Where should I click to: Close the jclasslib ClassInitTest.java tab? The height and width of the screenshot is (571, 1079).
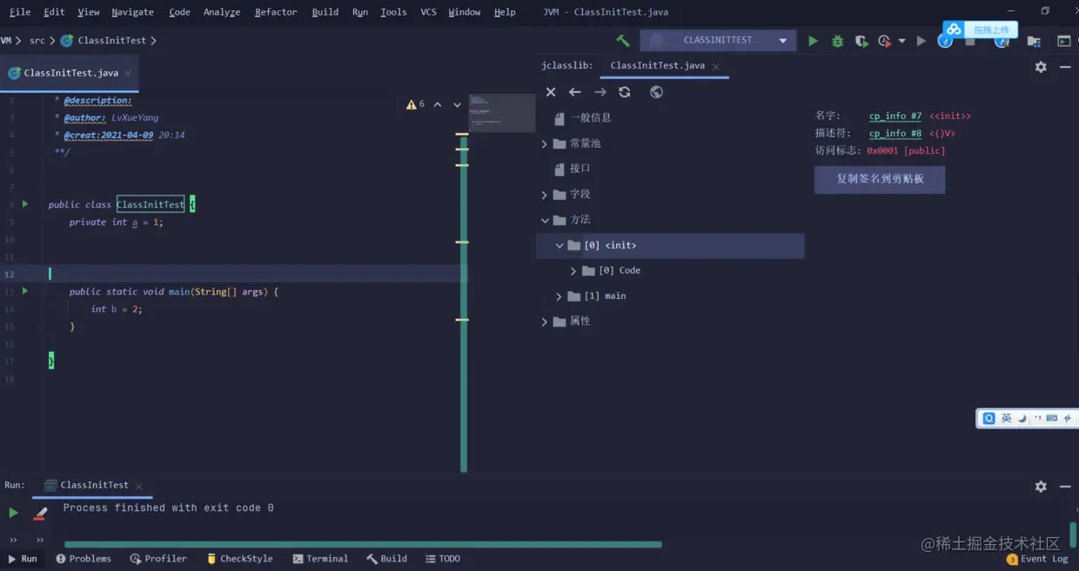point(716,66)
